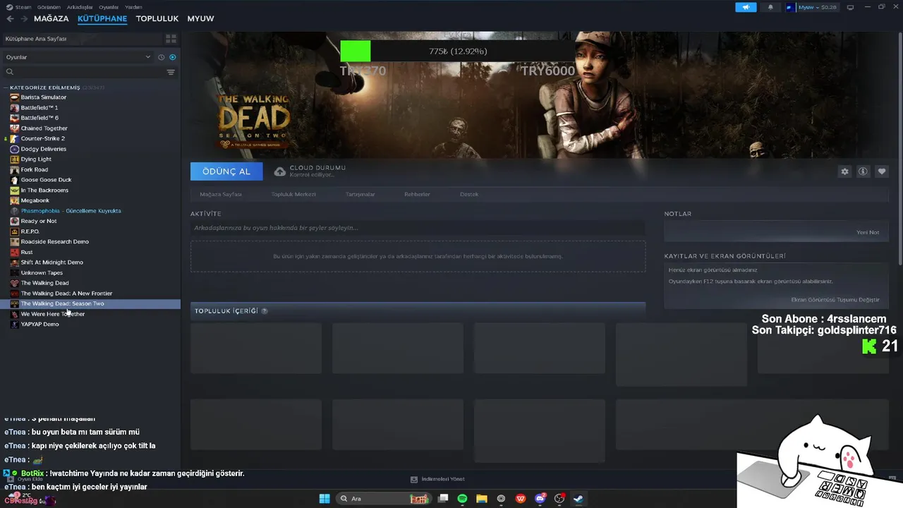This screenshot has height=508, width=903.
Task: Open Destek link
Action: [x=469, y=194]
